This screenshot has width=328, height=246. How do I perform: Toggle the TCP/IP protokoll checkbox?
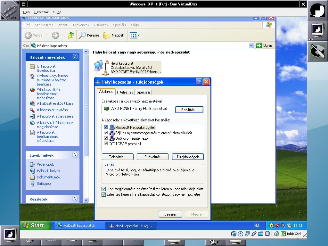(106, 143)
